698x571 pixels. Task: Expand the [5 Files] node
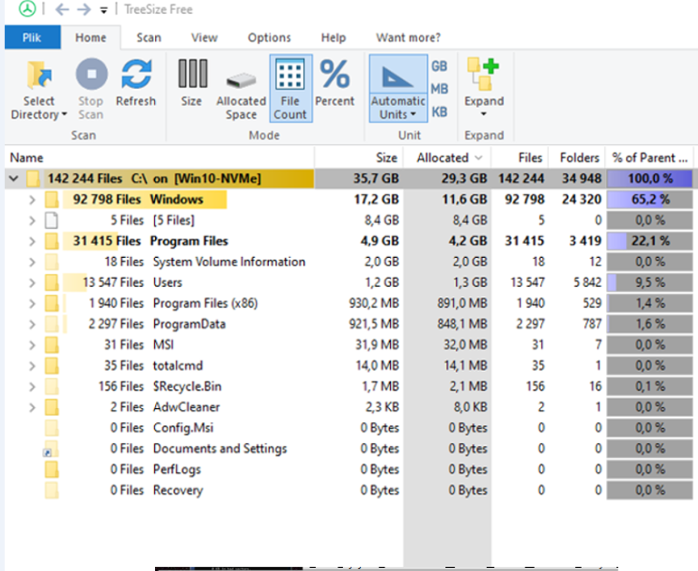click(32, 220)
